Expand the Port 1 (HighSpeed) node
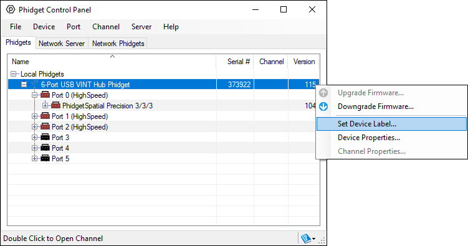Screen dimensions: 468x246 click(35, 116)
